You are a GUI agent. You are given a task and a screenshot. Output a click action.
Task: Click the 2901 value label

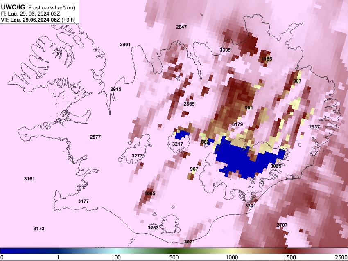pyautogui.click(x=125, y=45)
